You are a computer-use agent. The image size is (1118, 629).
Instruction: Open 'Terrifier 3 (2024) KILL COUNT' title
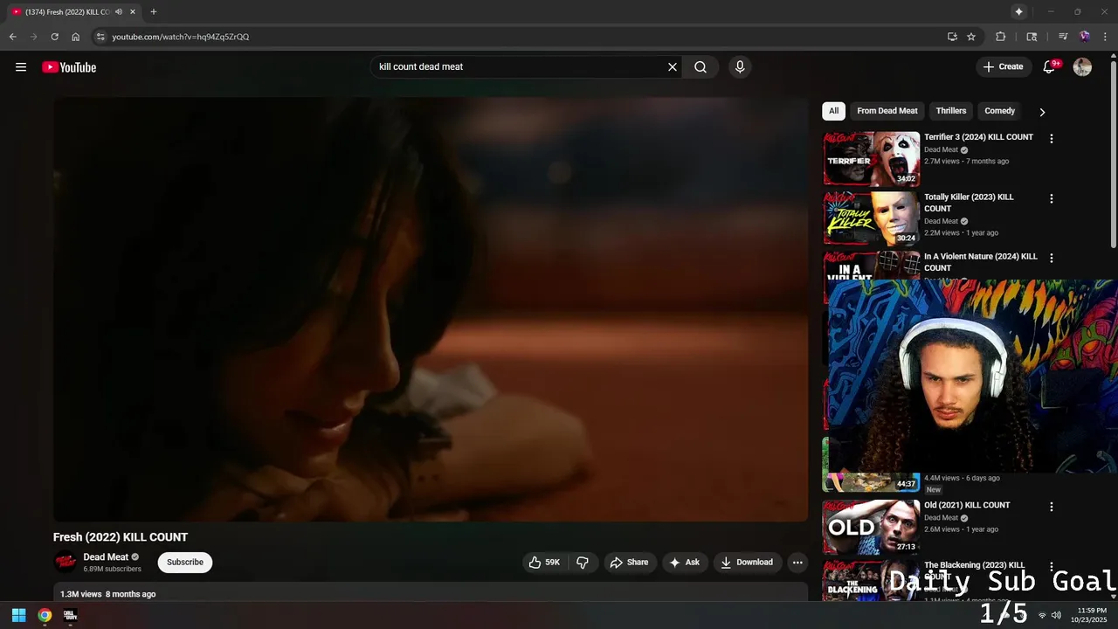point(978,137)
